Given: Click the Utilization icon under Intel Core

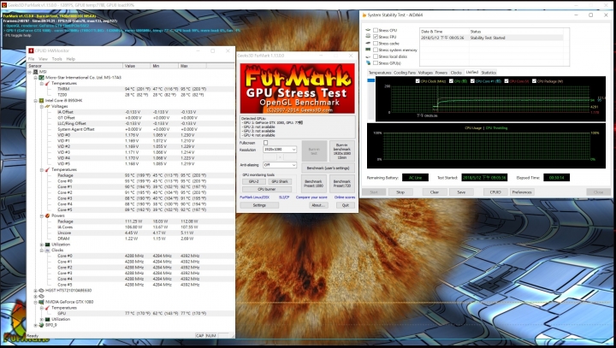Looking at the screenshot, I should pos(48,245).
